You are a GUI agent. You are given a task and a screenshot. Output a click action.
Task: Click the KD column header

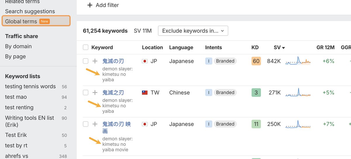[x=255, y=47]
